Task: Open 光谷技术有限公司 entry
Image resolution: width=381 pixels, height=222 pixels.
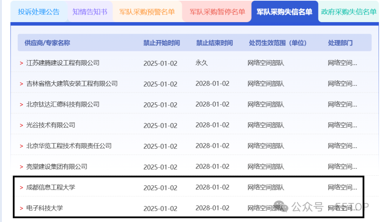Action: (50, 125)
